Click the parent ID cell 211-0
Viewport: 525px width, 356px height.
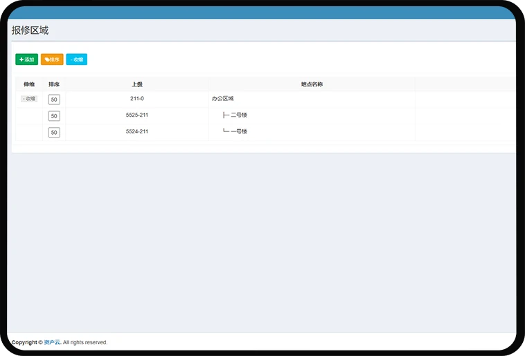click(137, 99)
